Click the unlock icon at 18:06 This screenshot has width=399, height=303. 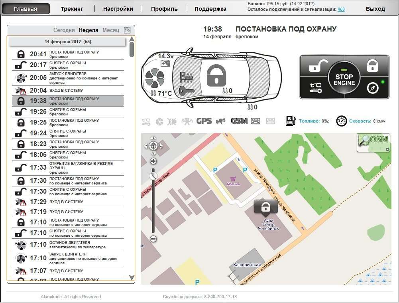coord(21,154)
